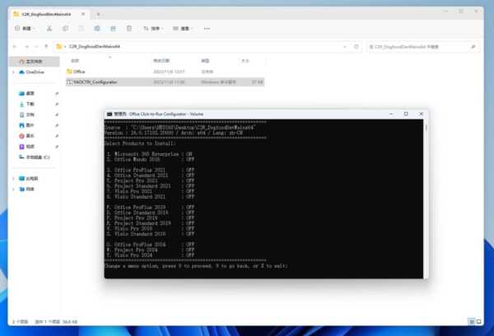Select the YAOCTRI_Configurator file

(x=95, y=82)
